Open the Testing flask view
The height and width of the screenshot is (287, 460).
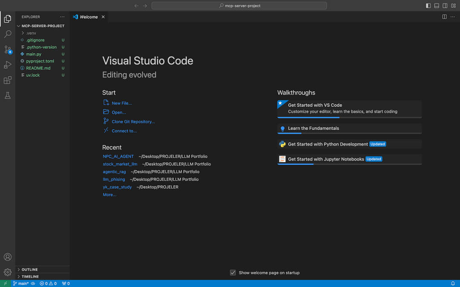(x=8, y=96)
